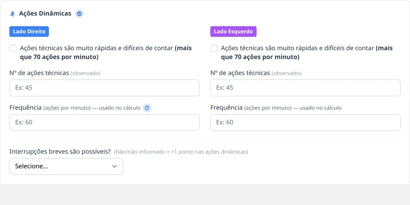Tick the Lado Esquerdo fast actions checkbox
The image size is (410, 205).
(x=214, y=48)
